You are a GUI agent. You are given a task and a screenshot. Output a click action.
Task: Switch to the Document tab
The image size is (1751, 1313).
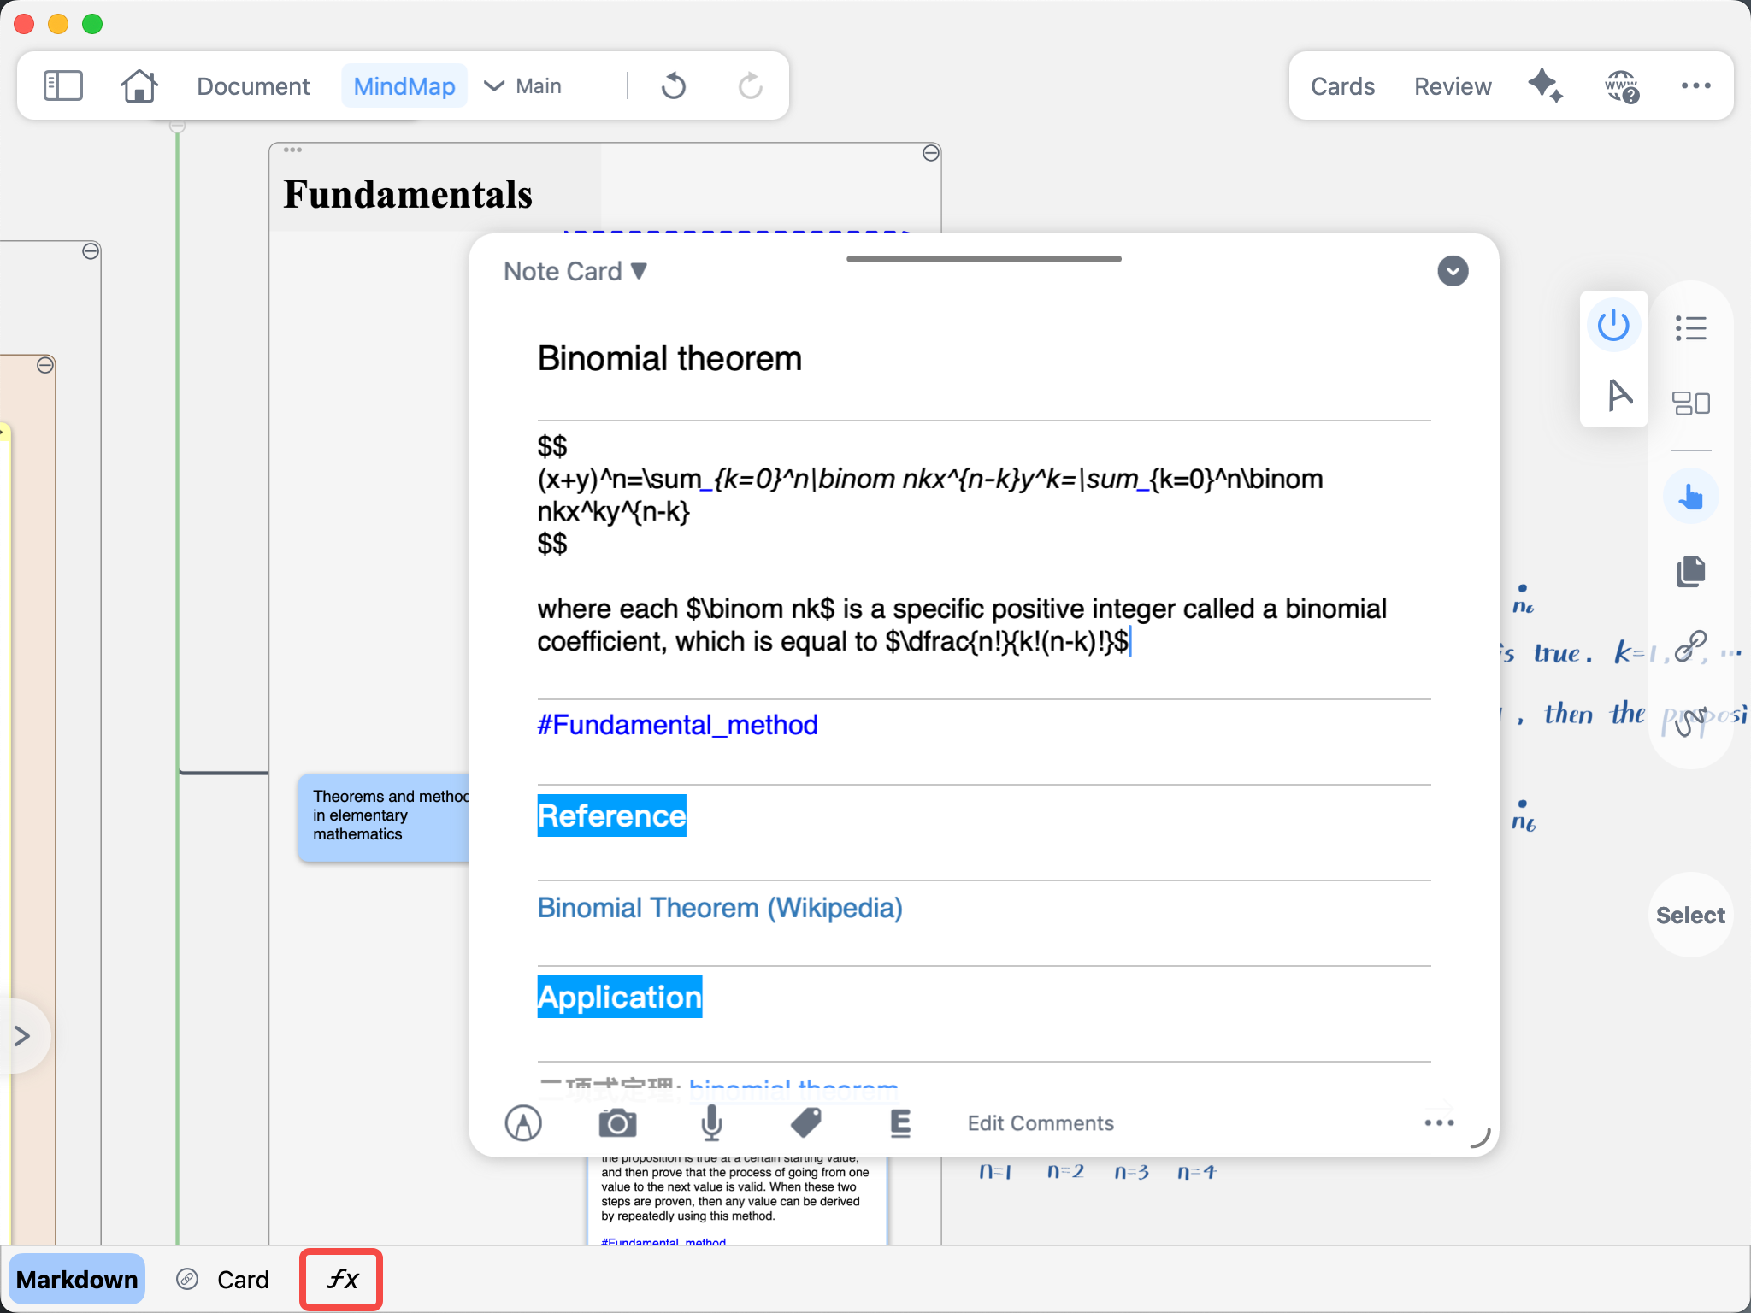[253, 86]
